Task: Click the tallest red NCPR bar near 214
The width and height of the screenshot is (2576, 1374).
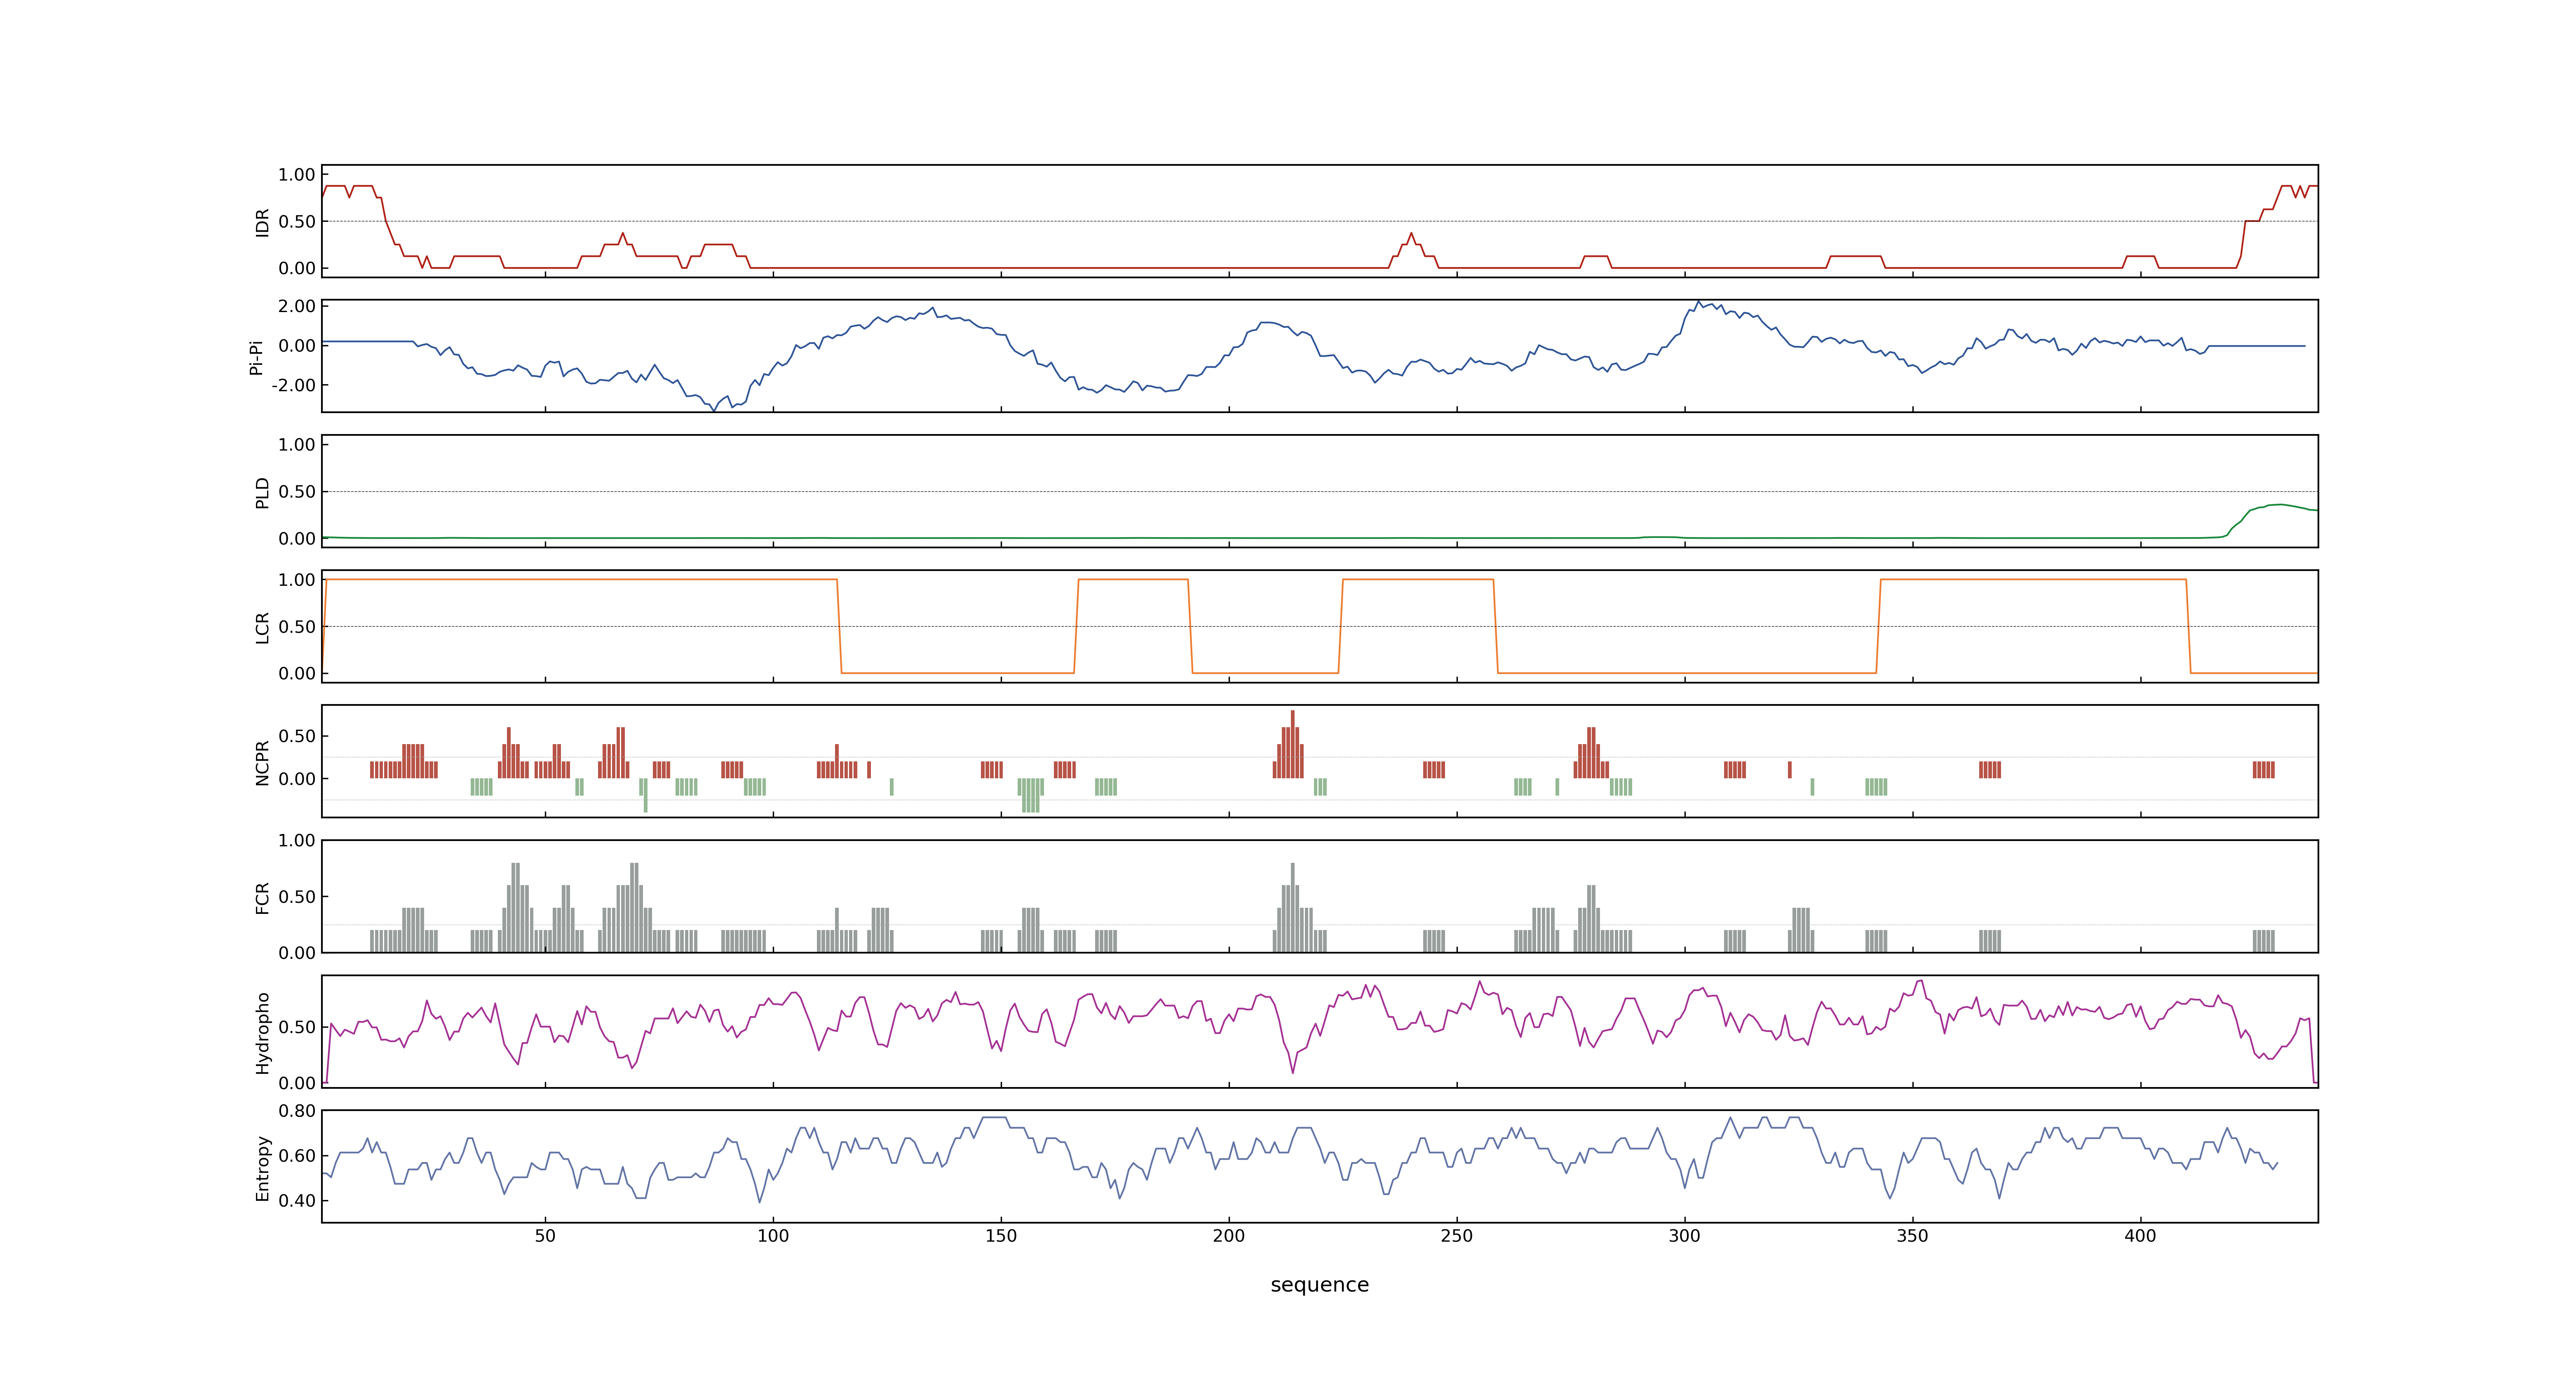Action: pyautogui.click(x=1293, y=744)
